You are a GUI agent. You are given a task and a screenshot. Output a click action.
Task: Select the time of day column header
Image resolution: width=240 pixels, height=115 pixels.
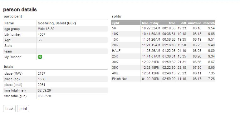(x=151, y=23)
